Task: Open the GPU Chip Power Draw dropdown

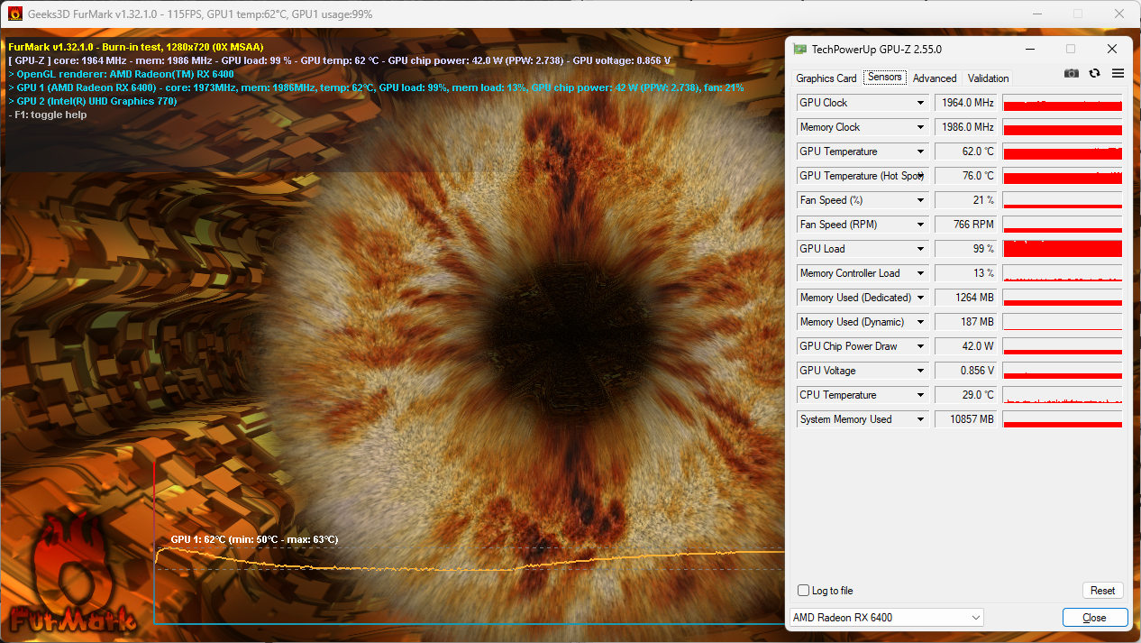Action: pos(920,346)
